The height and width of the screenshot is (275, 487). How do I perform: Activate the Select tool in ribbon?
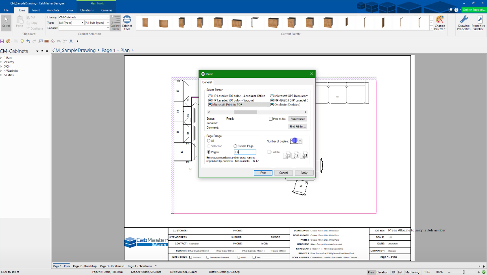(x=6, y=22)
